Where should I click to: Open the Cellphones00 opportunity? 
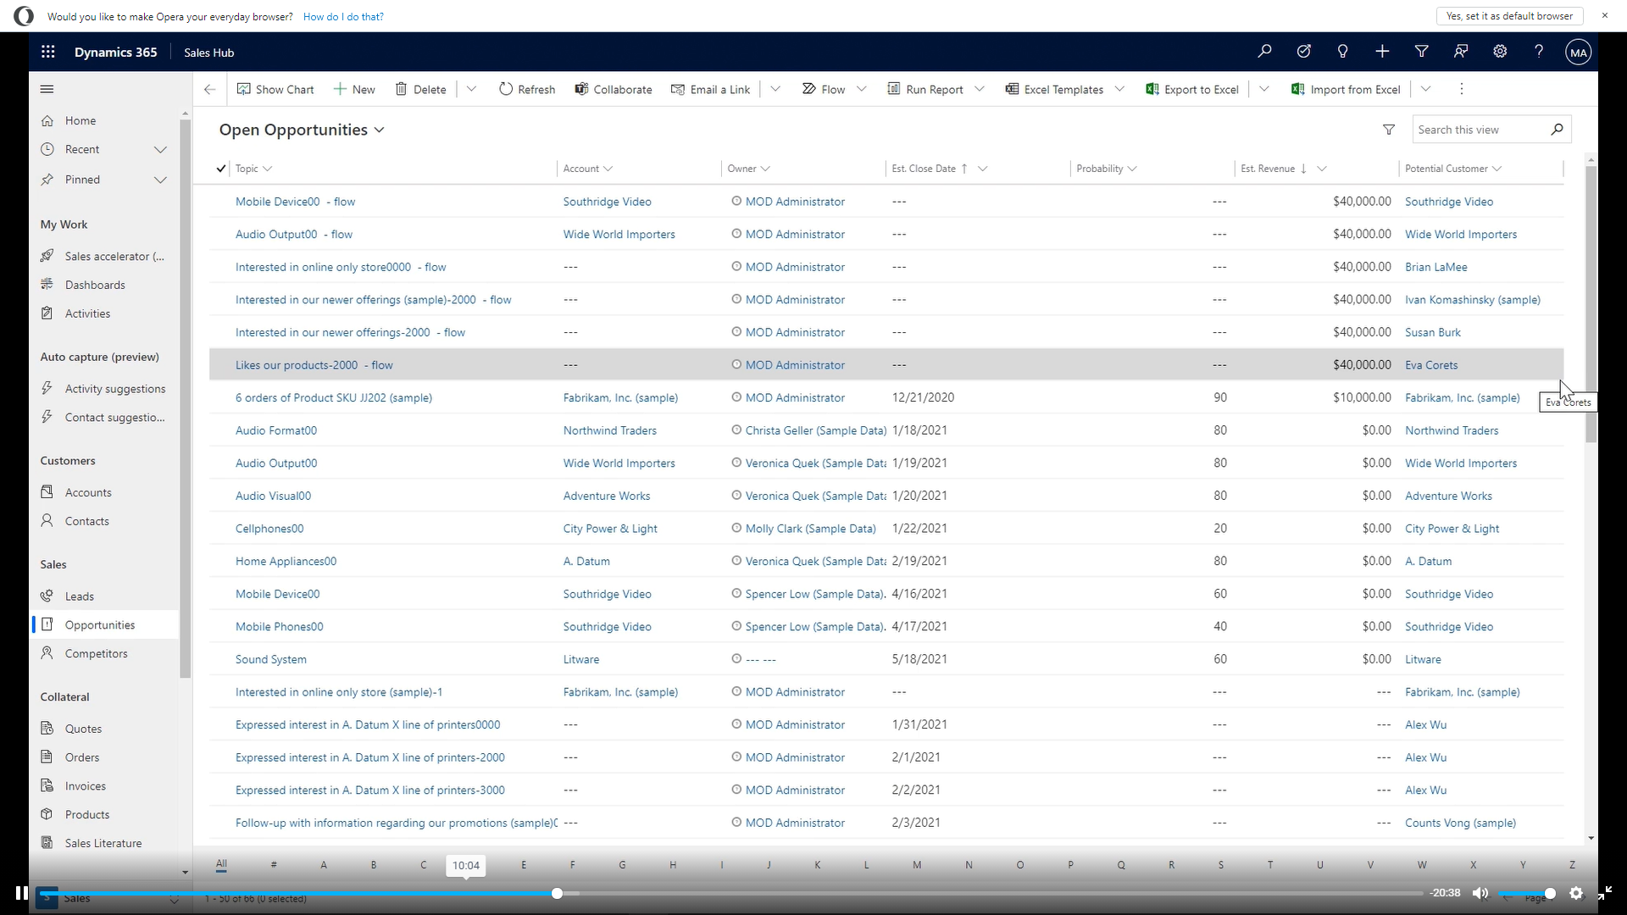[269, 529]
